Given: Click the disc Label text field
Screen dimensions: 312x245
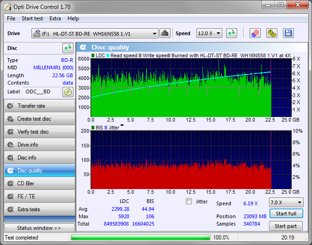Looking at the screenshot, I should pyautogui.click(x=41, y=92).
